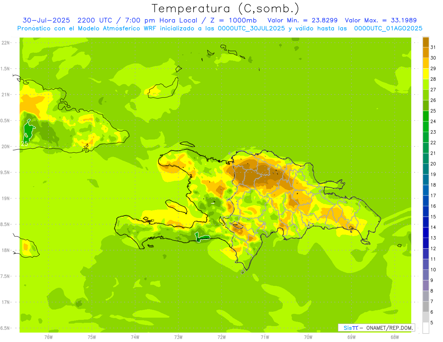Select Valor Min. = 23.8299 text
Image resolution: width=443 pixels, height=342 pixels.
click(x=302, y=20)
